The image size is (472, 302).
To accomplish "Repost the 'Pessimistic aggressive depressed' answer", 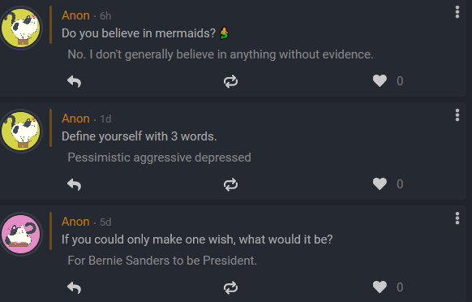I will point(230,184).
